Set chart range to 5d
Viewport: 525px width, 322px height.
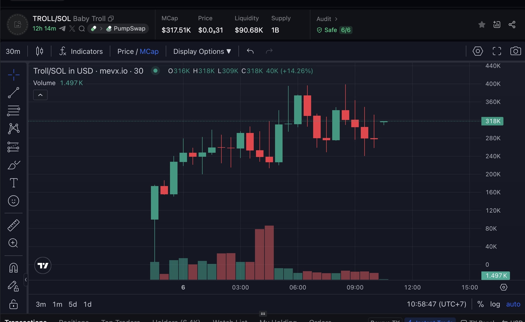pyautogui.click(x=73, y=304)
